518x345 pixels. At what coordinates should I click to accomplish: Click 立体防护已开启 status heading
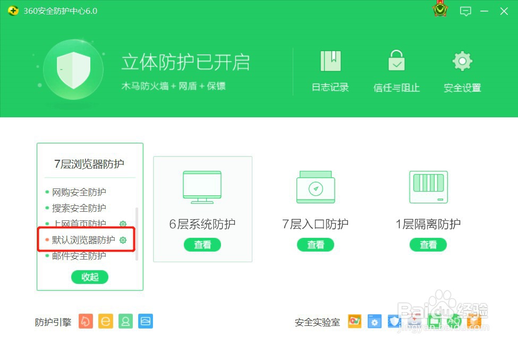point(185,63)
